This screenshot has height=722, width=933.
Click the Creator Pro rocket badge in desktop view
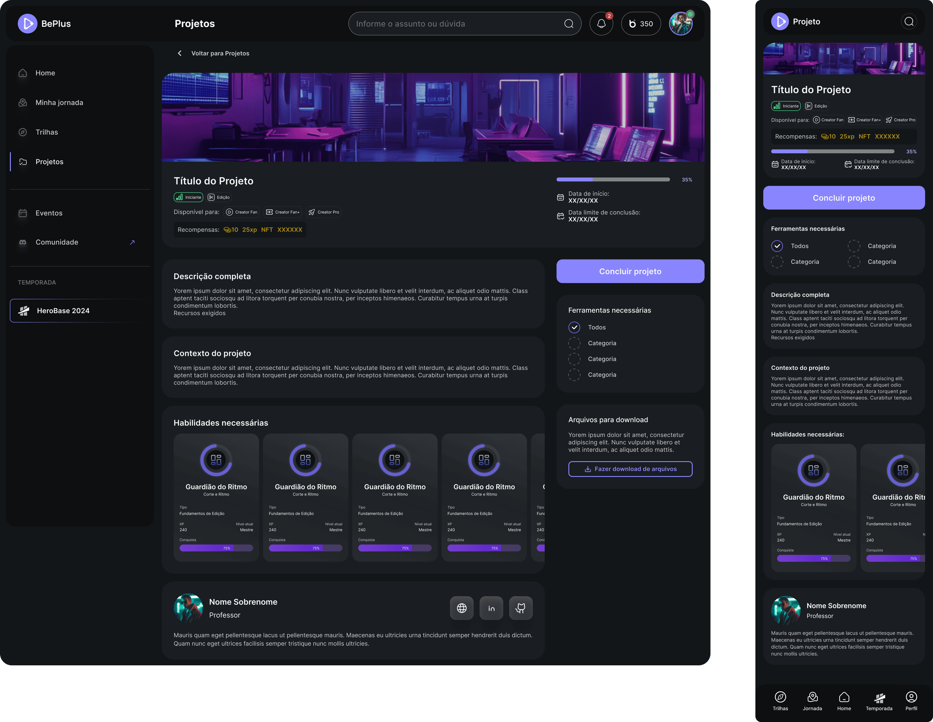coord(324,212)
